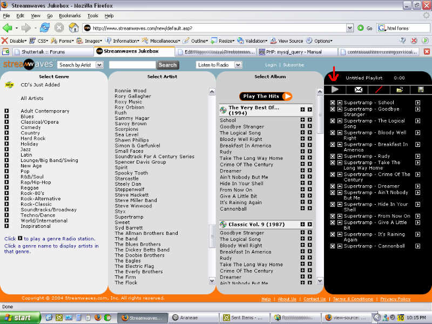Image resolution: width=432 pixels, height=324 pixels.
Task: Play Classic Vol. 9 (1987) album
Action: pos(309,224)
